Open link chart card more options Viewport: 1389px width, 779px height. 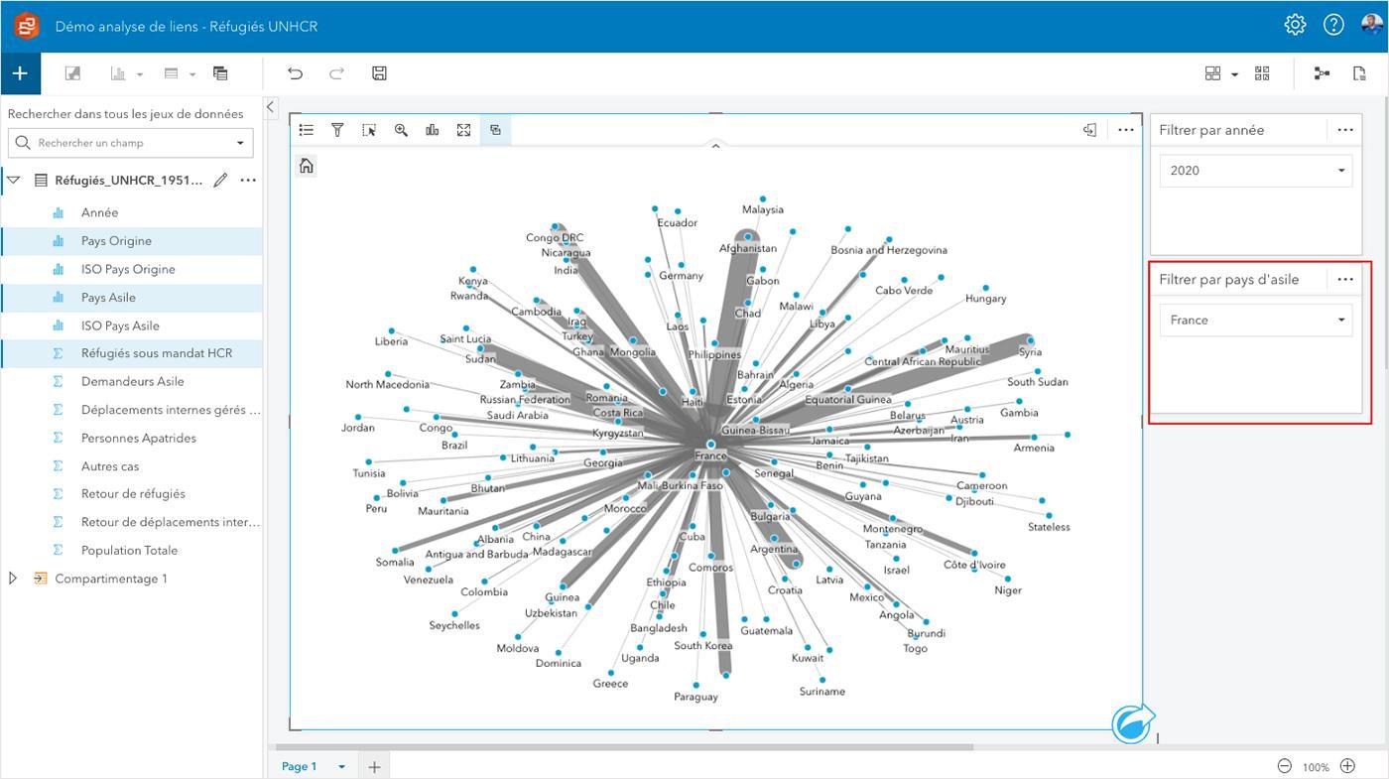tap(1125, 130)
